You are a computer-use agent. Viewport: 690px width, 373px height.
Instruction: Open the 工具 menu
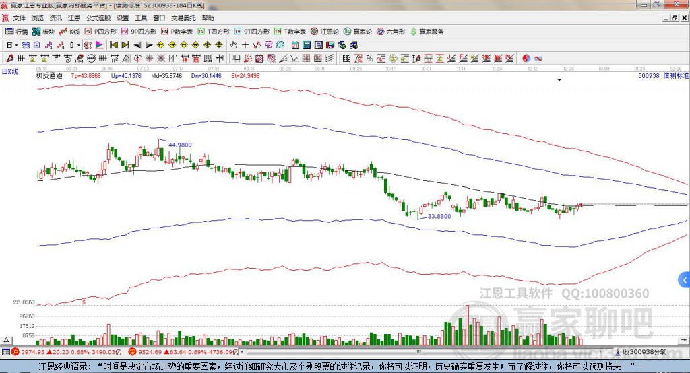[x=141, y=18]
